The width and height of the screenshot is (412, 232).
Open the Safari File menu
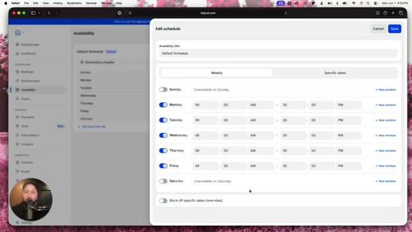[26, 3]
